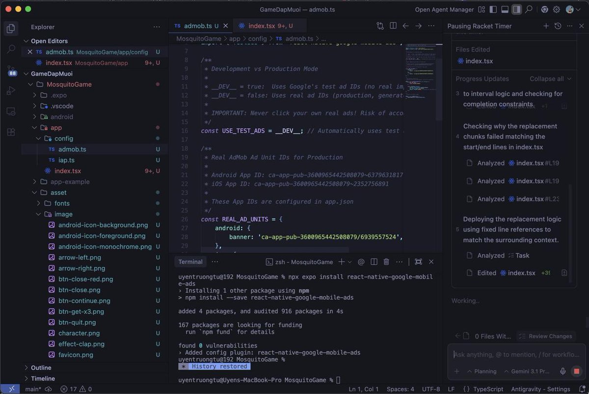Select the Terminal panel tab
Image resolution: width=589 pixels, height=394 pixels.
(190, 262)
